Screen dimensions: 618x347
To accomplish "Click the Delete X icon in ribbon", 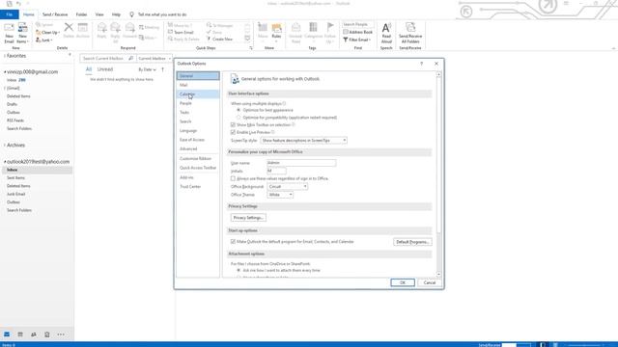I will [x=69, y=27].
